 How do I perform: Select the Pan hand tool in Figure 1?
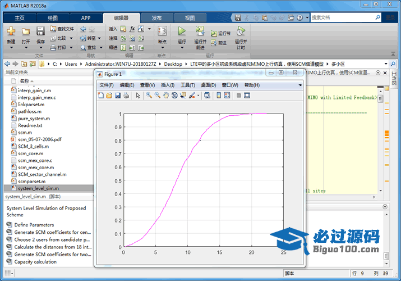point(166,96)
